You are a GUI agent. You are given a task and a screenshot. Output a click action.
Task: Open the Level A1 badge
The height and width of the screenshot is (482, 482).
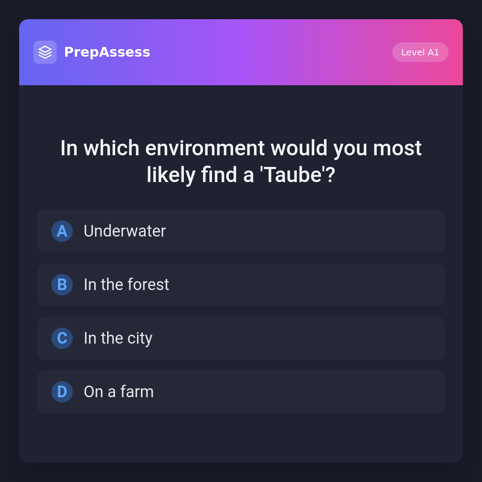(420, 52)
